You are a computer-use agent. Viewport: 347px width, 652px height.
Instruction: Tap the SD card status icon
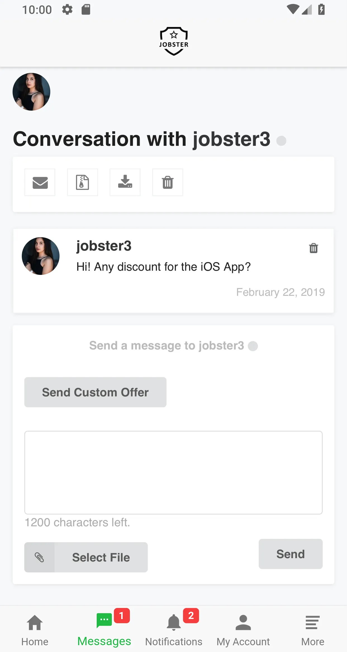pos(86,9)
